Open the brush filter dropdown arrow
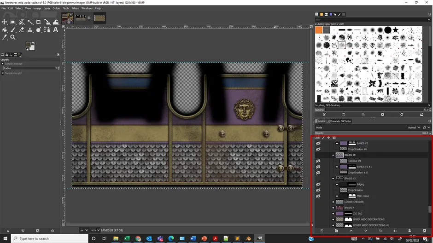433x243 pixels. tap(429, 20)
